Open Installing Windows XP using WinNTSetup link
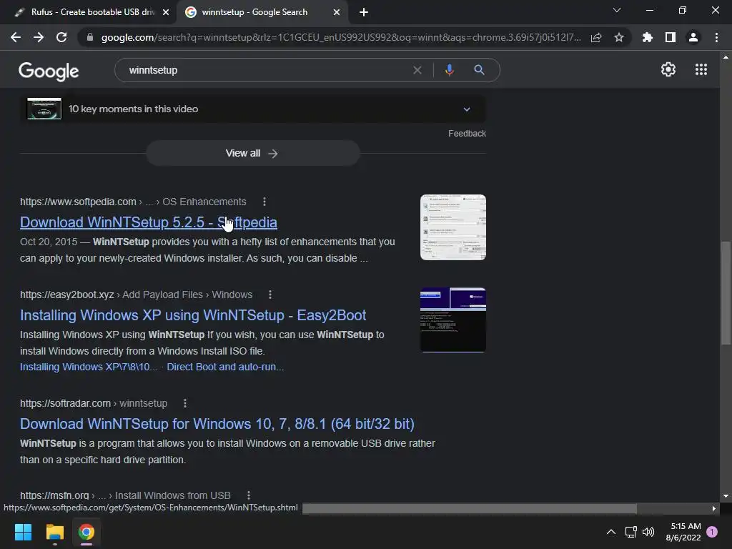This screenshot has width=732, height=549. tap(193, 315)
